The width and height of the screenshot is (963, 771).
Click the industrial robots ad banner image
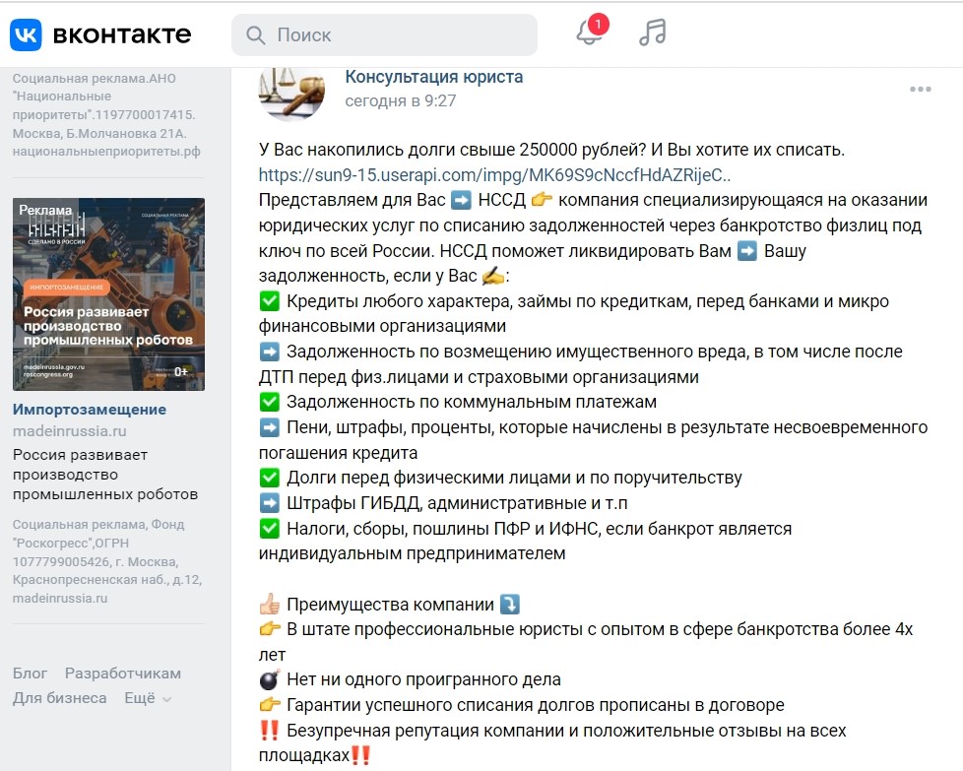click(108, 294)
